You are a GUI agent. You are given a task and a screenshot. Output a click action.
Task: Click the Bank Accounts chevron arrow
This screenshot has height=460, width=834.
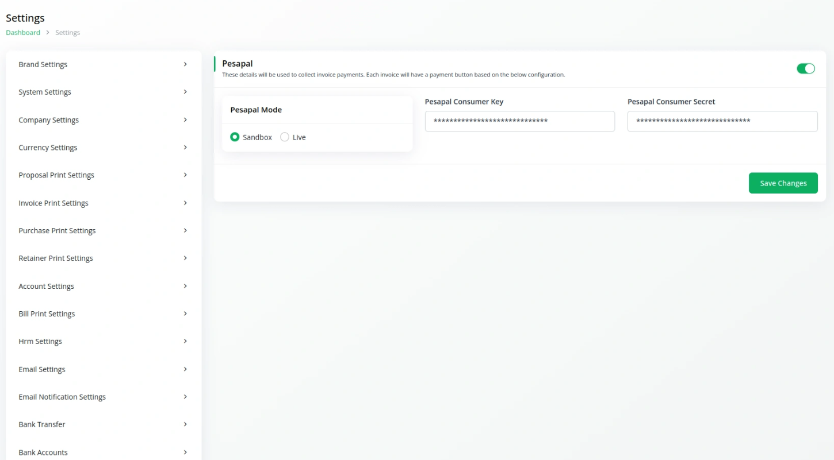pos(185,453)
